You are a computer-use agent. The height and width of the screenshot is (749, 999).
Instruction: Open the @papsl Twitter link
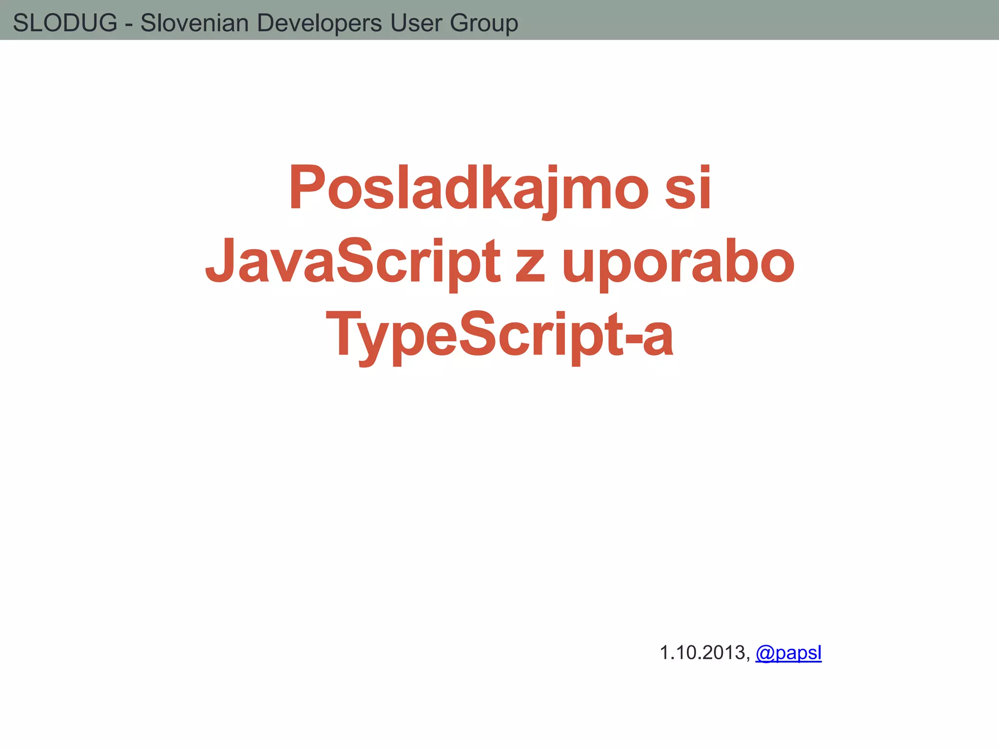[x=788, y=652]
